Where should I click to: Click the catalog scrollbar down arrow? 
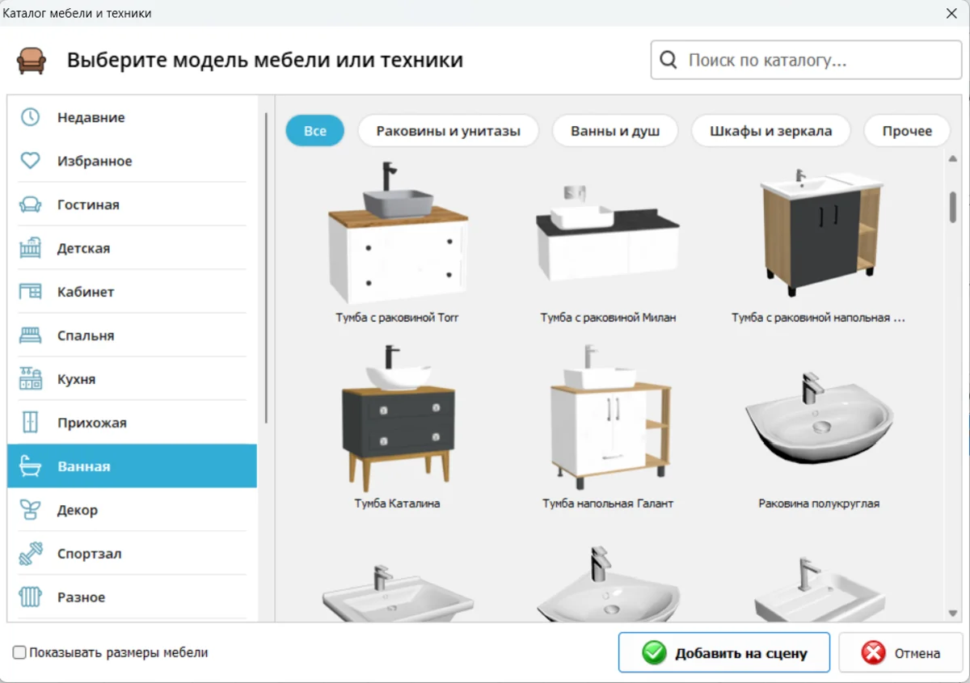(x=953, y=614)
